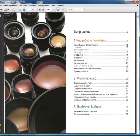Open the Документ menu

click(32, 6)
